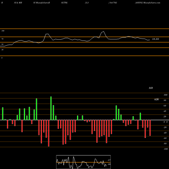Click the 'MR' panel label
The width and height of the screenshot is (169, 169).
pyautogui.click(x=151, y=88)
